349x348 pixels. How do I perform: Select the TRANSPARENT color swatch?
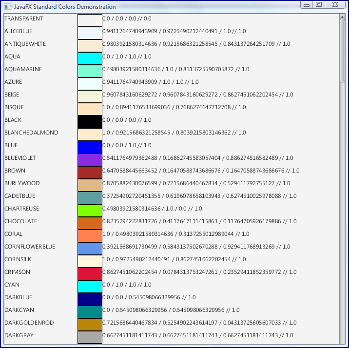tap(90, 20)
